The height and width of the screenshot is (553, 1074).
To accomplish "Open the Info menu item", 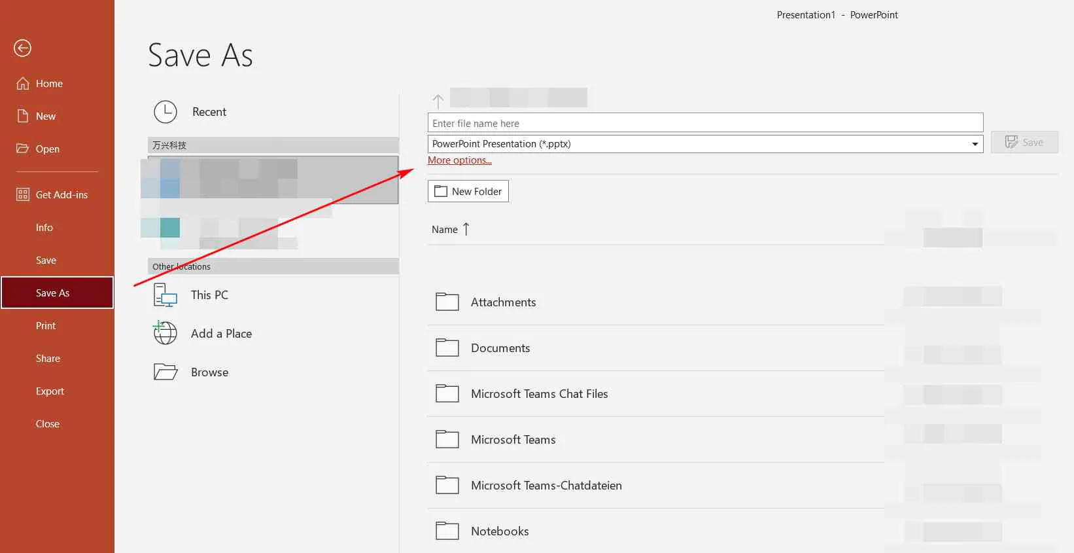I will [x=44, y=227].
